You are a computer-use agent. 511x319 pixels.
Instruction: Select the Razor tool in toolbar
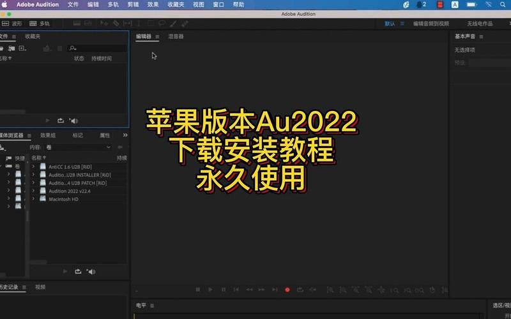pos(116,24)
